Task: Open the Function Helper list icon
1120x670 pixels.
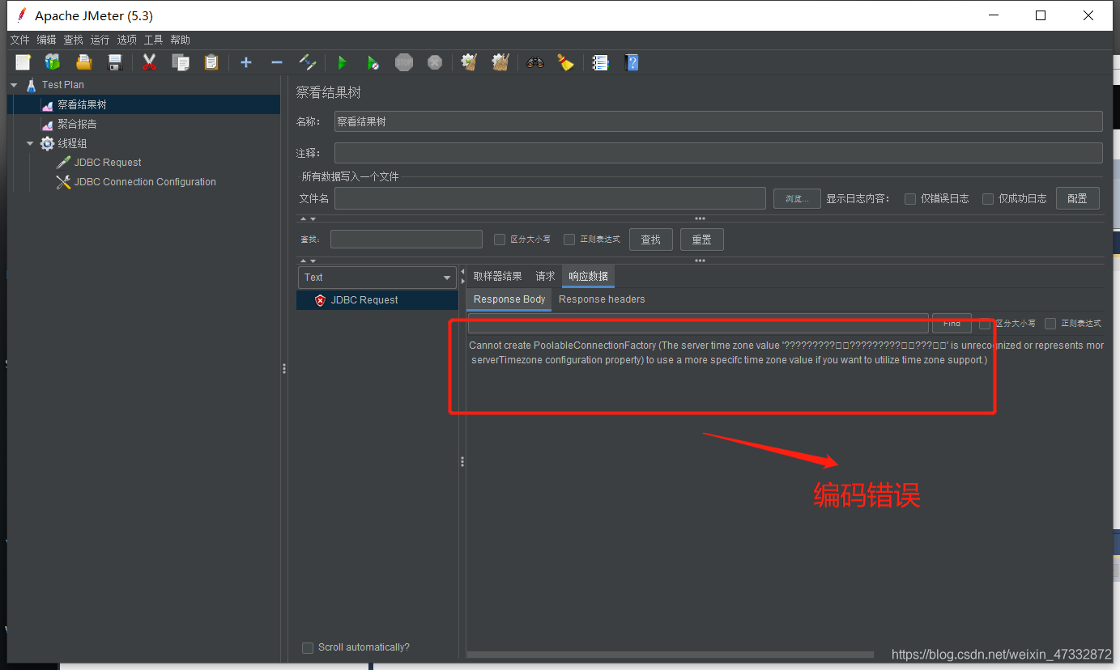Action: (x=600, y=62)
